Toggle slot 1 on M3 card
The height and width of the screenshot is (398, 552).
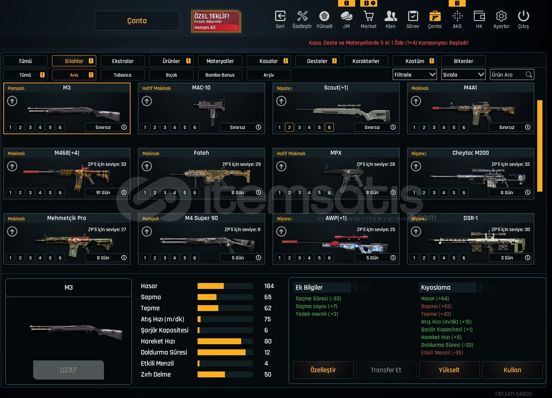[x=10, y=128]
